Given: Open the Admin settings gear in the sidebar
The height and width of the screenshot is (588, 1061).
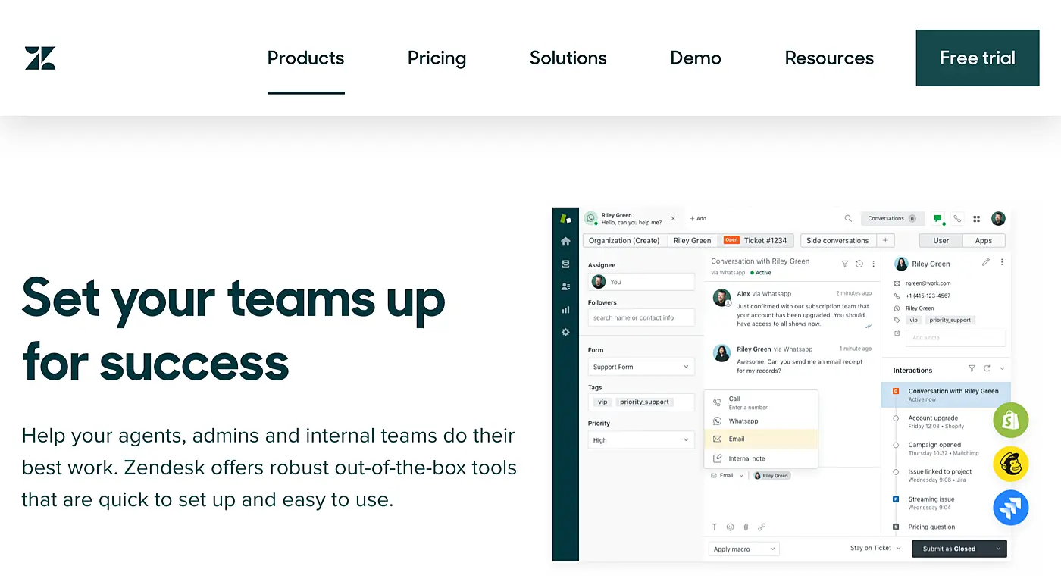Looking at the screenshot, I should [x=565, y=332].
